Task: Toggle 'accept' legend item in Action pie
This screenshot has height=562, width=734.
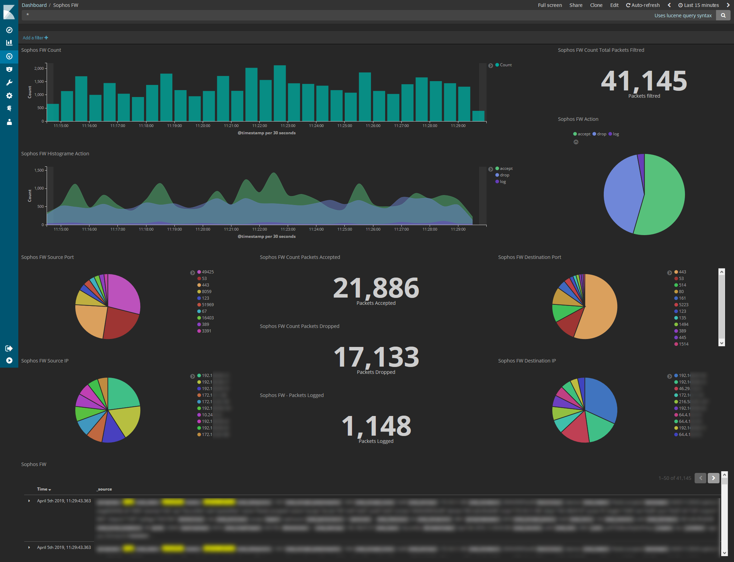Action: (x=584, y=134)
